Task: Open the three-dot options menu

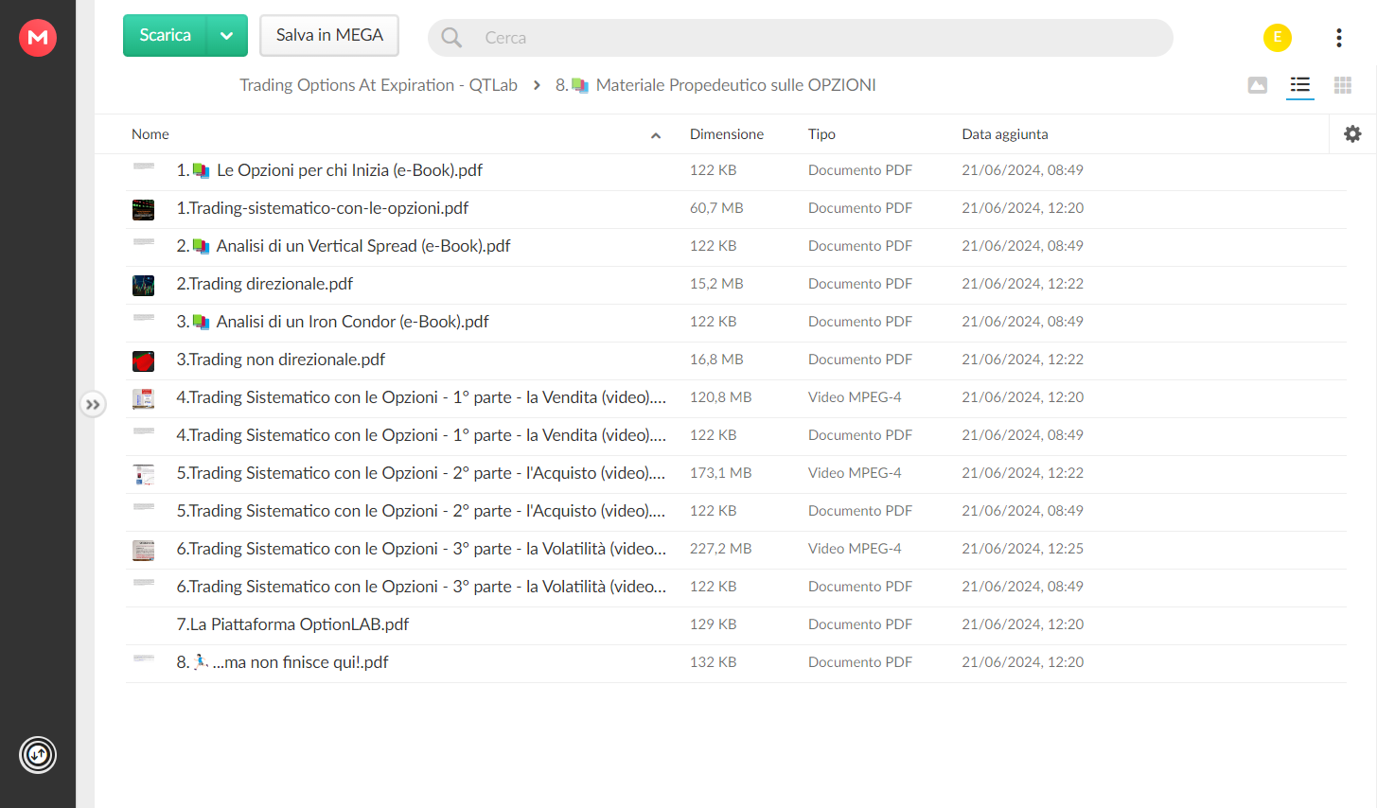Action: coord(1338,38)
